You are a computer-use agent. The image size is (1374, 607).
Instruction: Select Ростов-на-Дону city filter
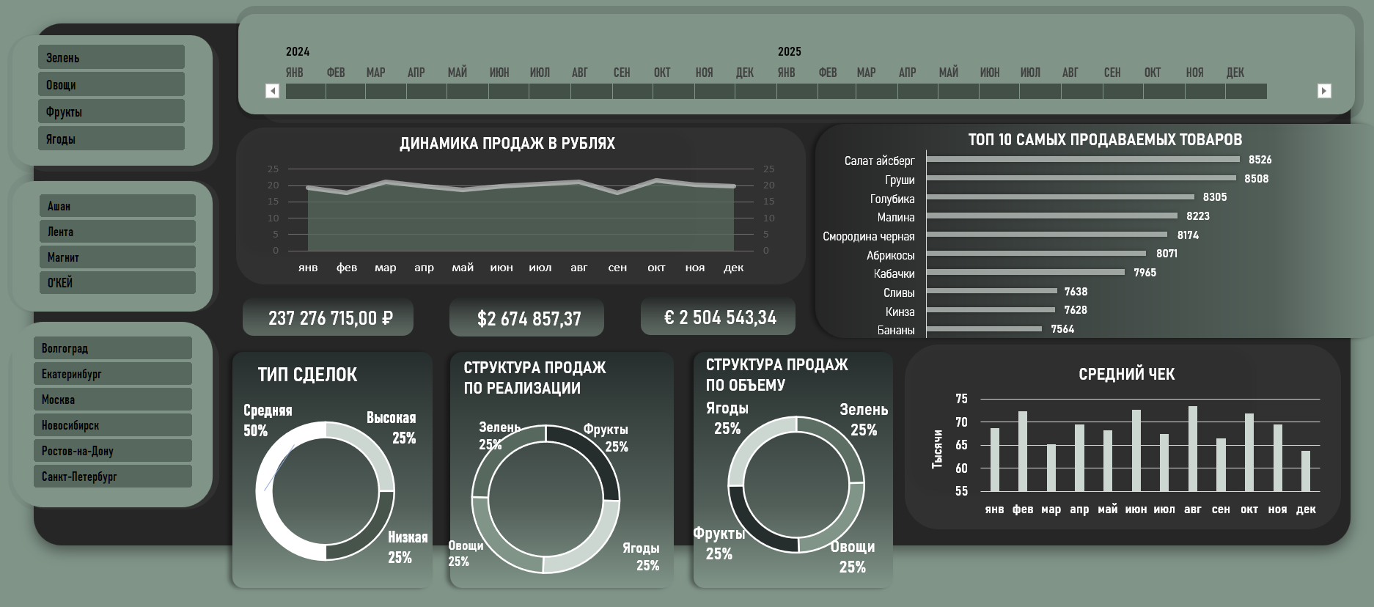113,451
